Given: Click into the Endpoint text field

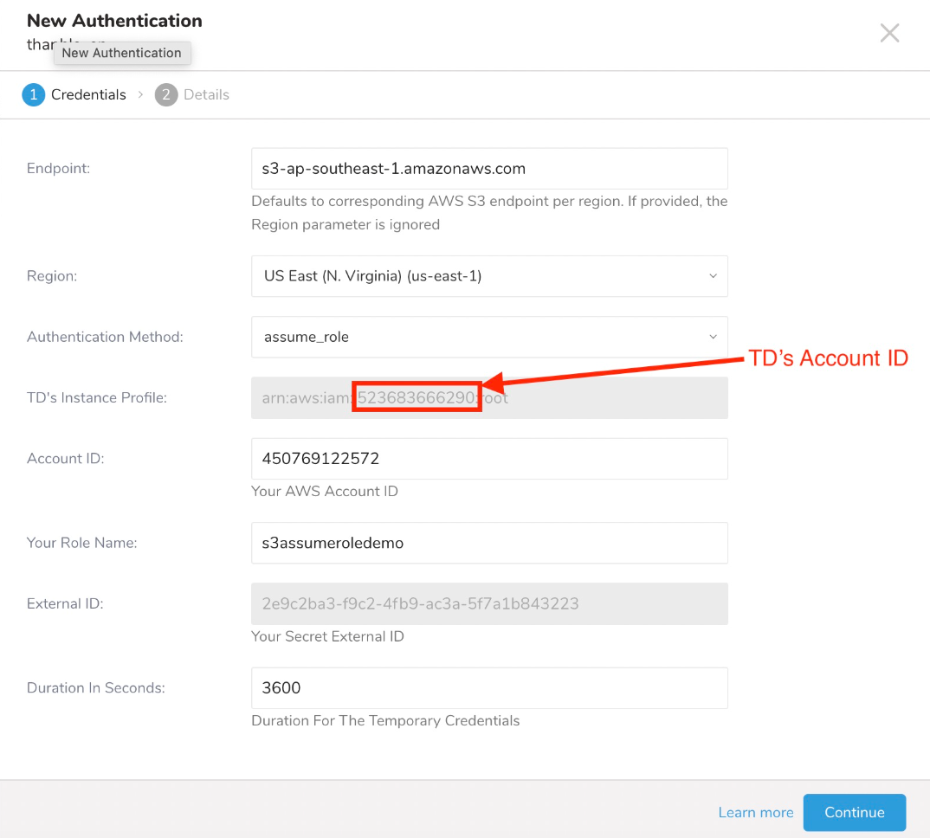Looking at the screenshot, I should 489,169.
